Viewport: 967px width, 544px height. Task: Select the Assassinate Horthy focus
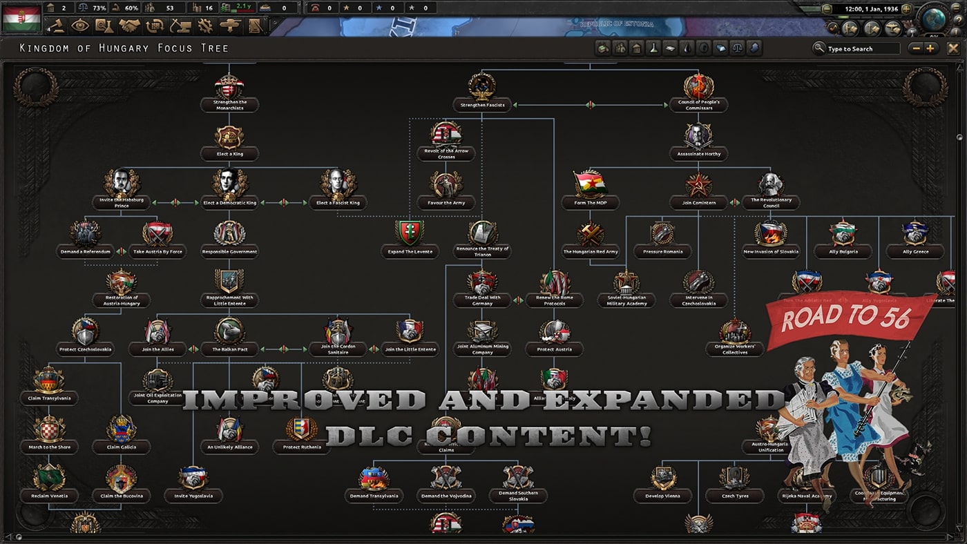pyautogui.click(x=698, y=137)
